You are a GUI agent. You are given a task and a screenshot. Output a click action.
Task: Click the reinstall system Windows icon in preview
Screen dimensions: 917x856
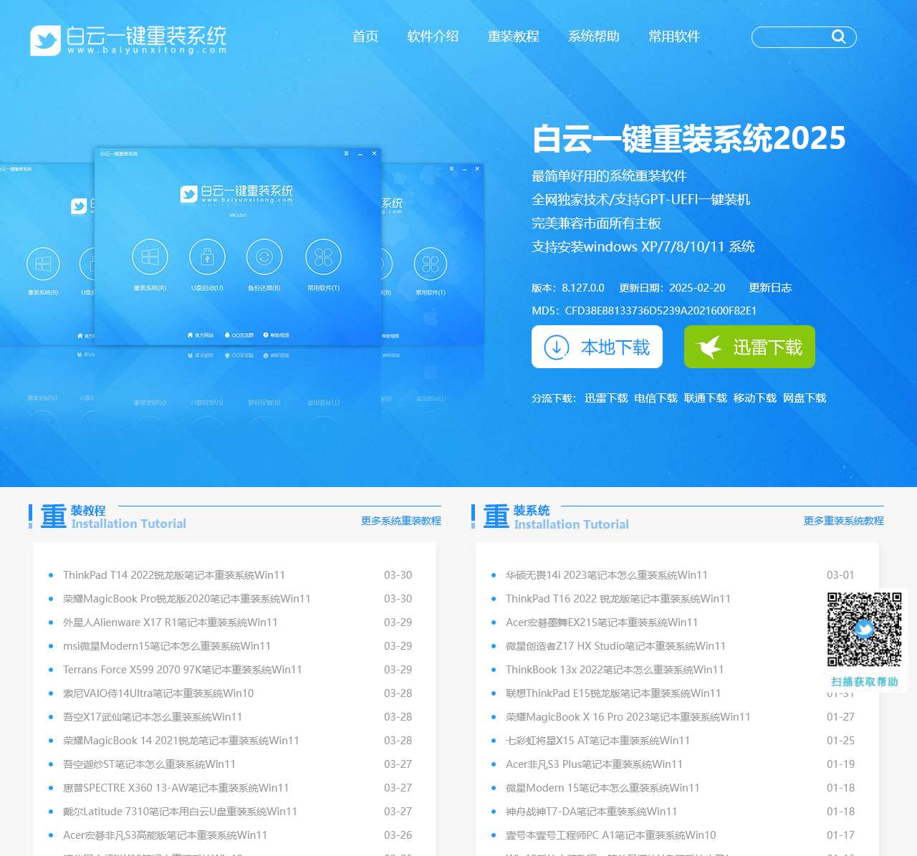click(150, 257)
